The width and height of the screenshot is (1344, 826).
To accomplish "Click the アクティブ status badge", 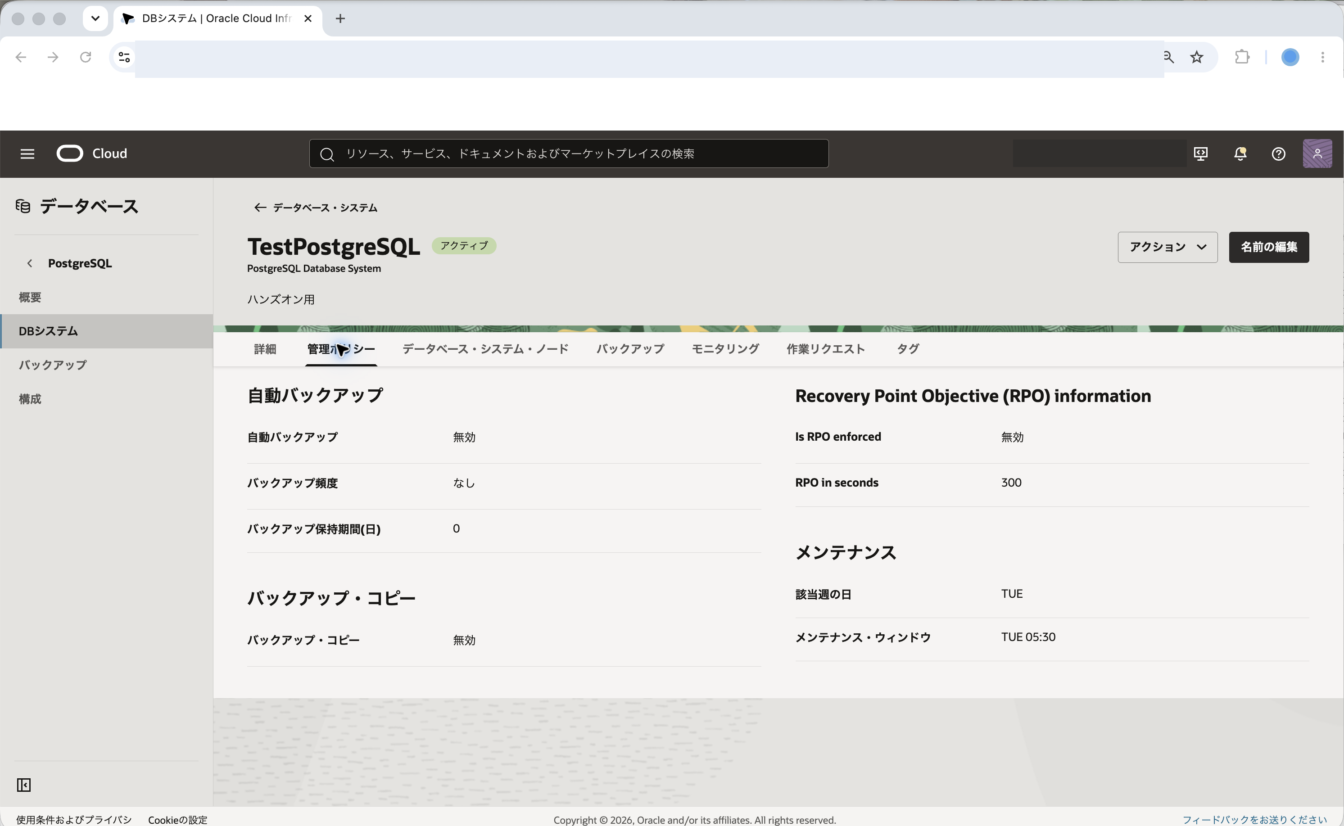I will click(464, 246).
